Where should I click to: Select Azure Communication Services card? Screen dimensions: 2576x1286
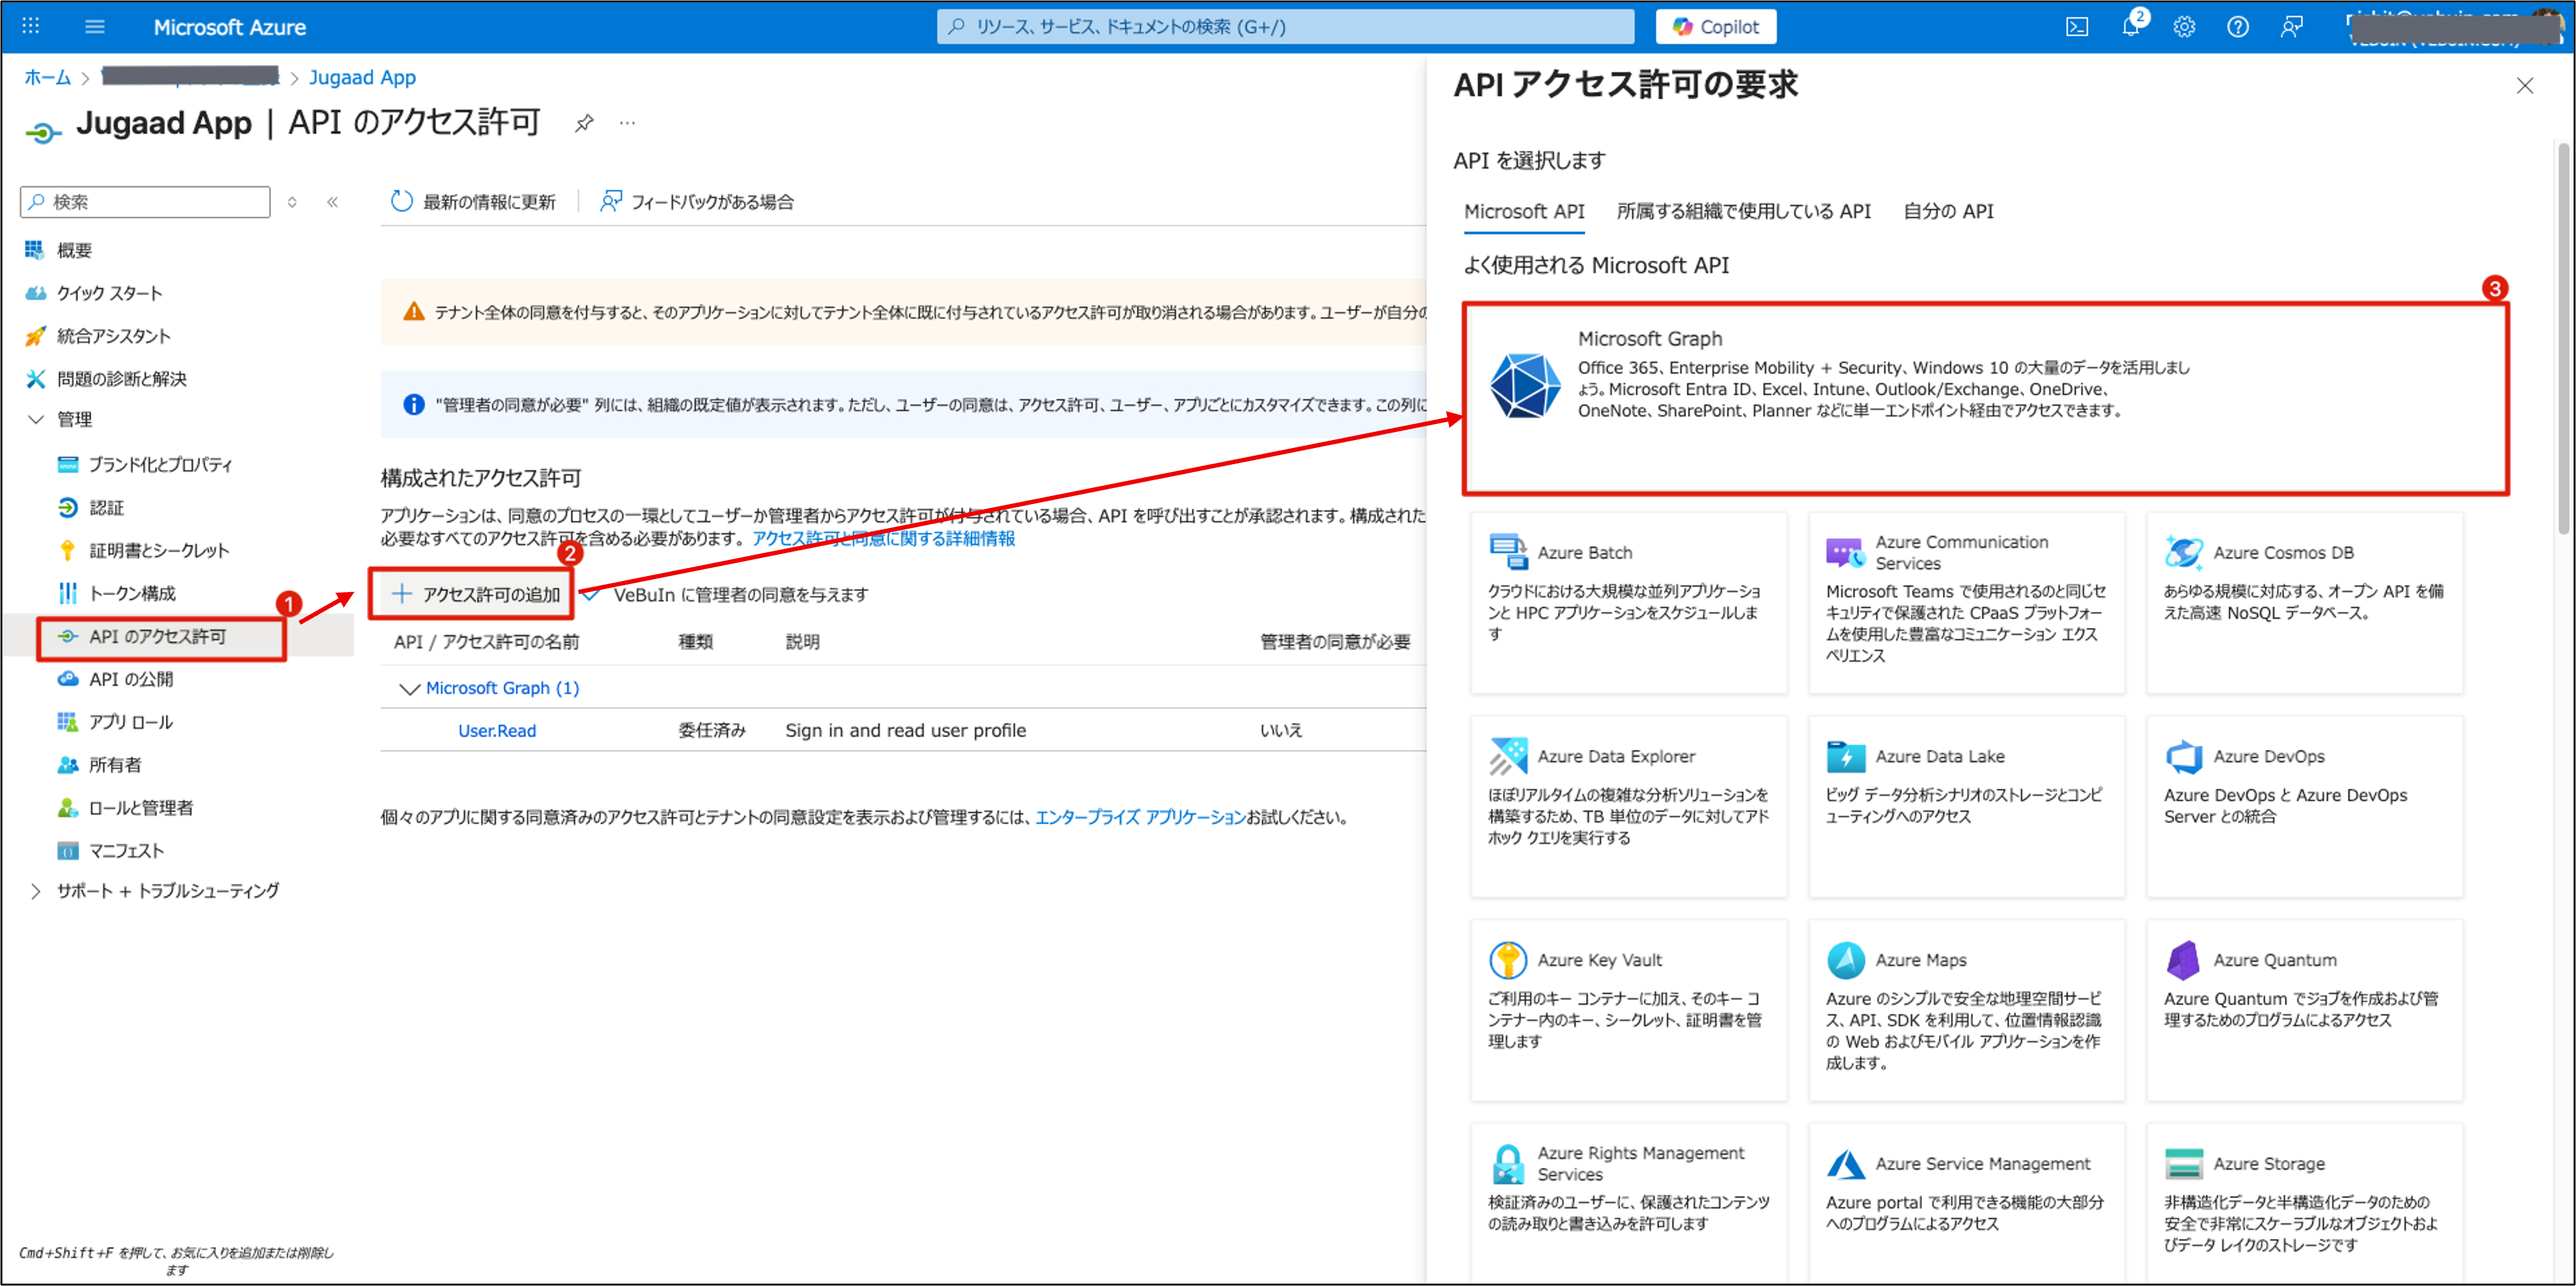point(1966,603)
